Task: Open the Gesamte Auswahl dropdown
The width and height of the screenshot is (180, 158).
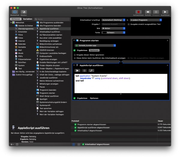Action: (113, 24)
